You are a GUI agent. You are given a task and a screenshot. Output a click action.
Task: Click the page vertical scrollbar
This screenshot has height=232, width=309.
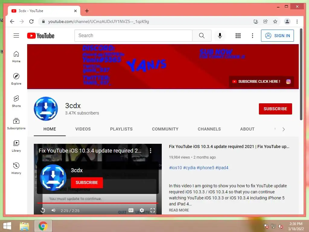click(301, 74)
